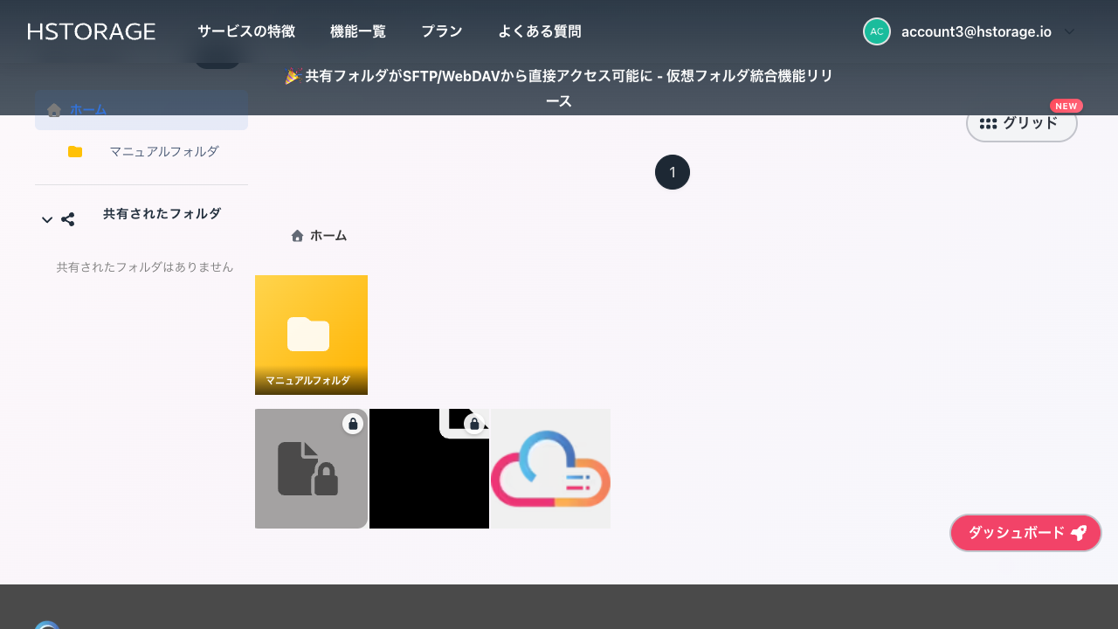Click 共有されたフォルダはありません text
1118x629 pixels.
tap(145, 267)
